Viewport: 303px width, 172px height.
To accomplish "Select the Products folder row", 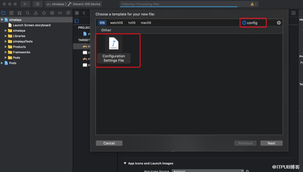I will 36,46.
